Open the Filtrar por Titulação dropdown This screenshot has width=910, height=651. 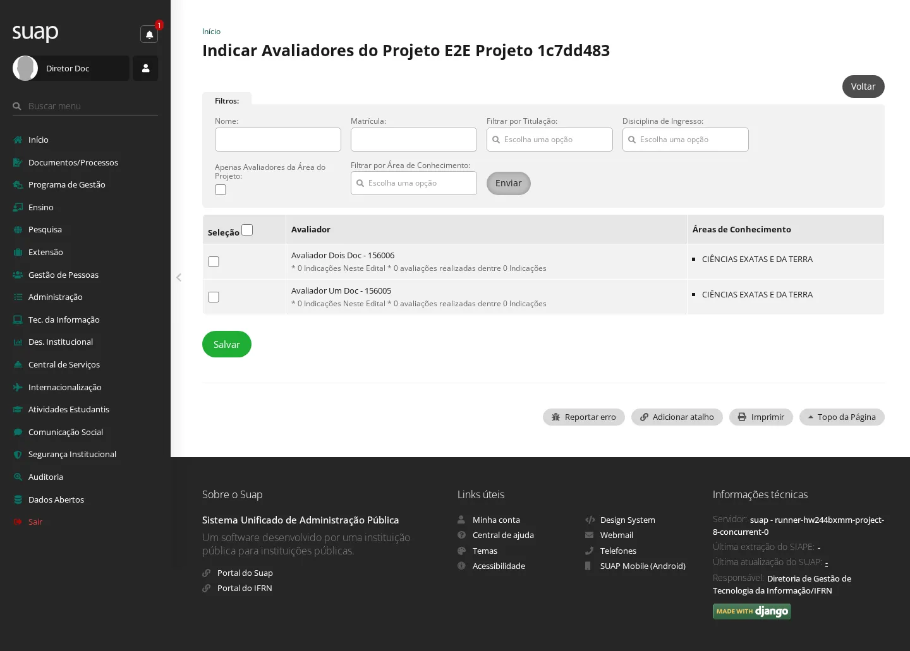550,140
